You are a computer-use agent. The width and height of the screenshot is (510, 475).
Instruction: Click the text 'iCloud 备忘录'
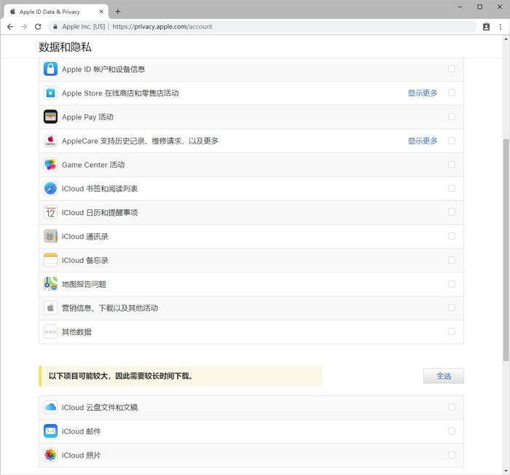tap(85, 260)
